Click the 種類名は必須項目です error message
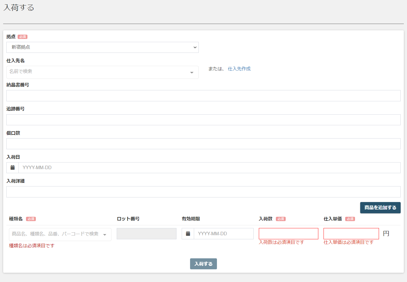Image resolution: width=407 pixels, height=282 pixels. coord(32,246)
